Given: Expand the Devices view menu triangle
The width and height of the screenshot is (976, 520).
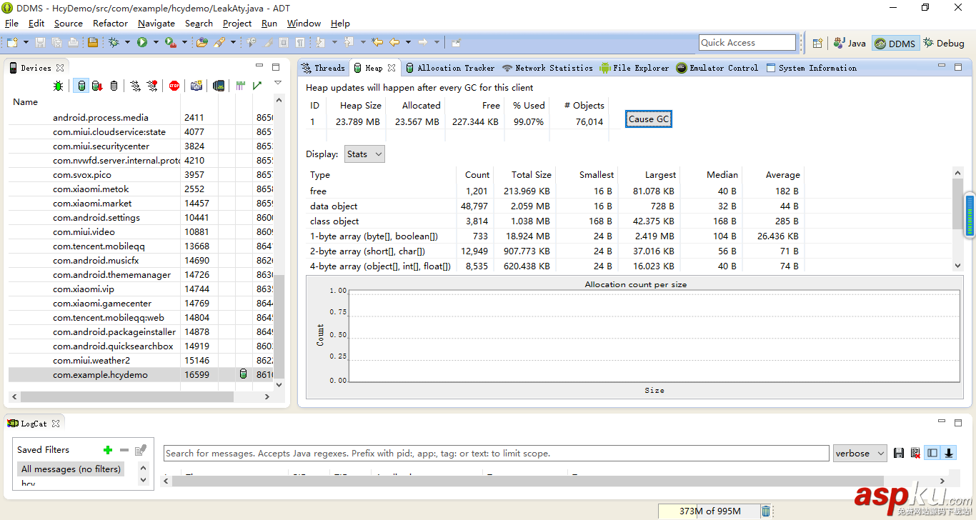Looking at the screenshot, I should (278, 83).
